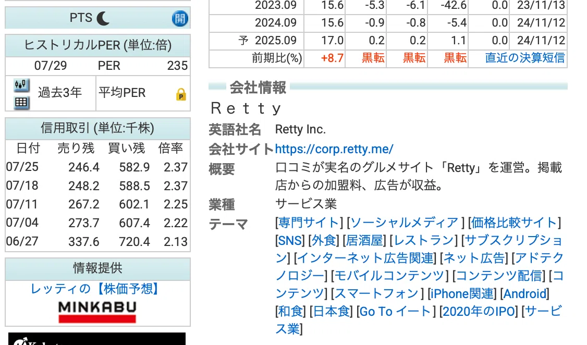Open the 2020年のIPO theme link

pos(479,311)
